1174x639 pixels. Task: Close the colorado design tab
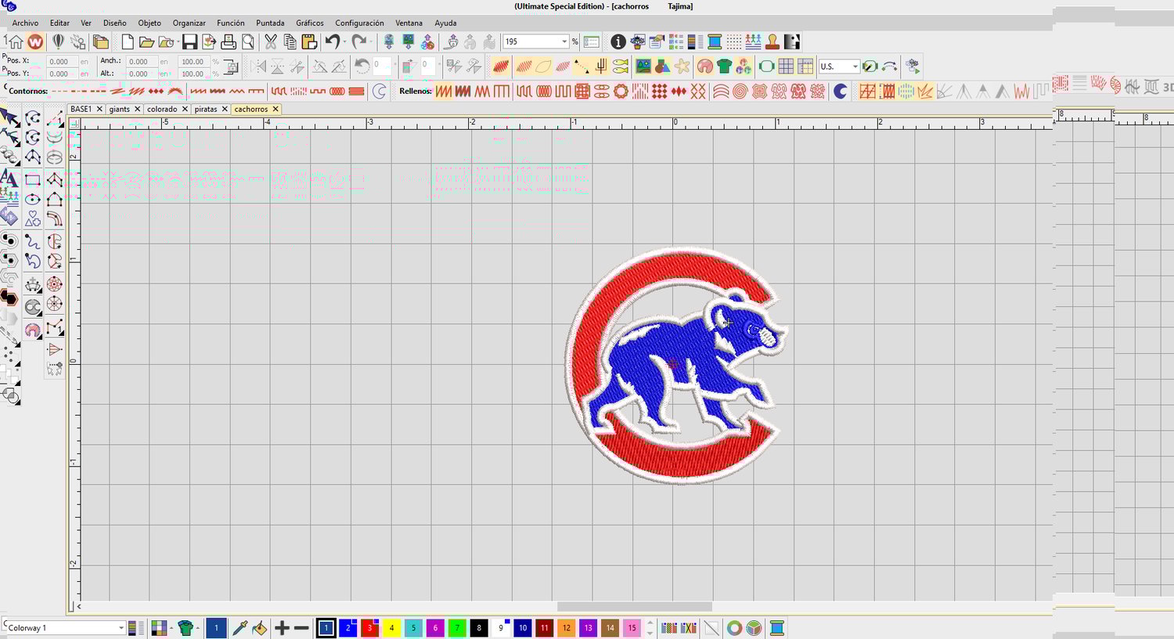tap(185, 110)
